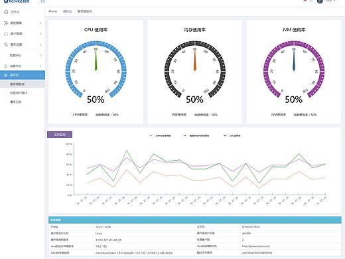Click the 'amd64' cell in the info table
345x259 pixels.
246,233
